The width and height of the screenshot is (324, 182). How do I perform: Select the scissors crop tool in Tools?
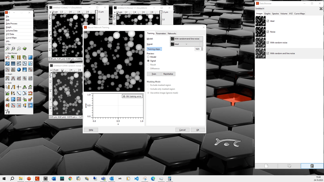click(25, 99)
